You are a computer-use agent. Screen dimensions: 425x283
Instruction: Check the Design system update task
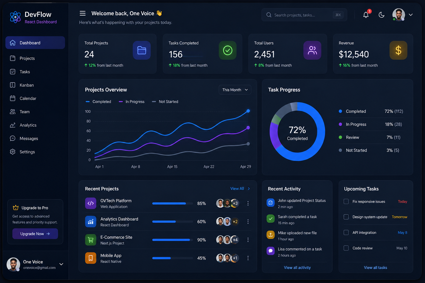click(x=346, y=217)
